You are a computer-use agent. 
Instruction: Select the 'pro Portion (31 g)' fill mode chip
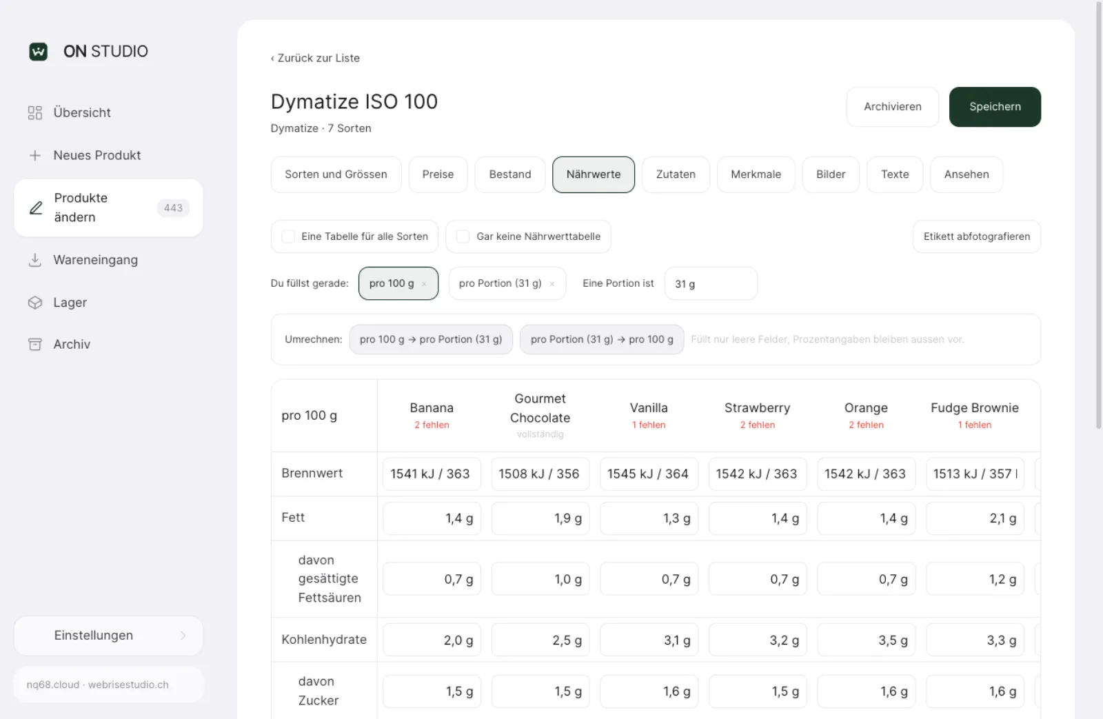(x=507, y=283)
